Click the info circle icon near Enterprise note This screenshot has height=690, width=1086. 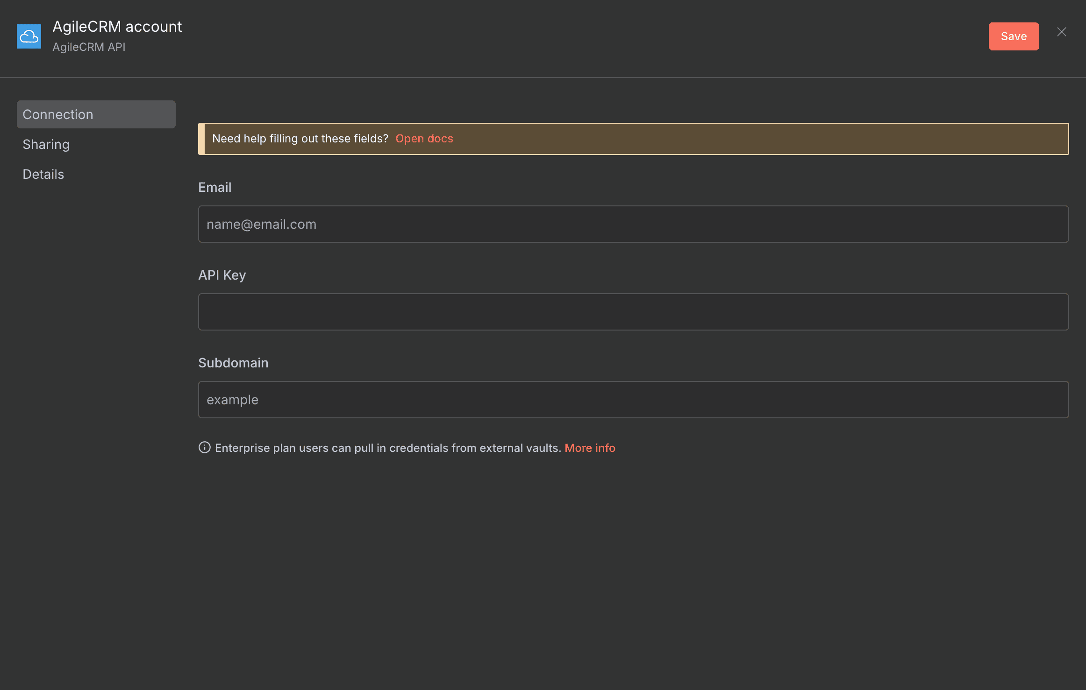[x=204, y=448]
